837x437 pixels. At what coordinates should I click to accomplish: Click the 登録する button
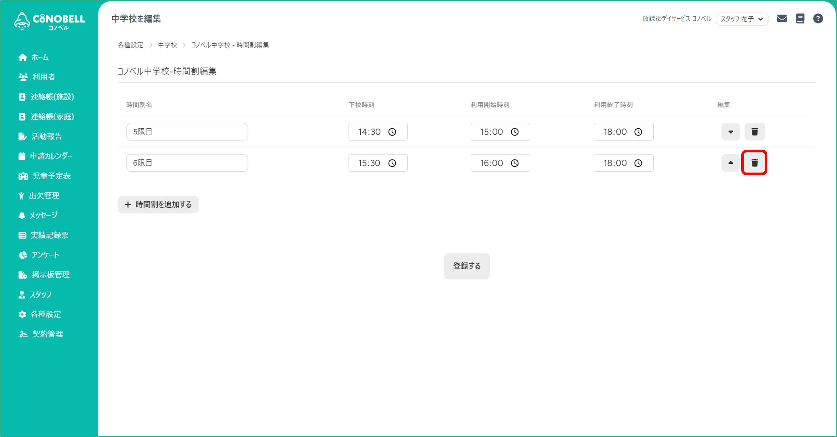467,266
